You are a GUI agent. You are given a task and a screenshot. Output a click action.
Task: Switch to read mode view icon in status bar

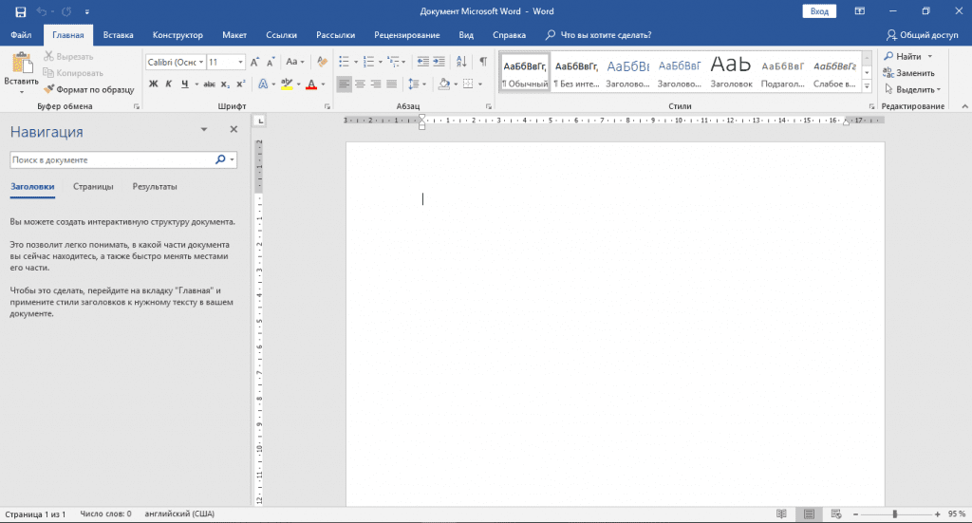[782, 514]
